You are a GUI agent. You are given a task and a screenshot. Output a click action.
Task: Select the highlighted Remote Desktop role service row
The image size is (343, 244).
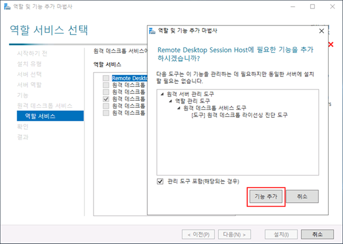(129, 78)
